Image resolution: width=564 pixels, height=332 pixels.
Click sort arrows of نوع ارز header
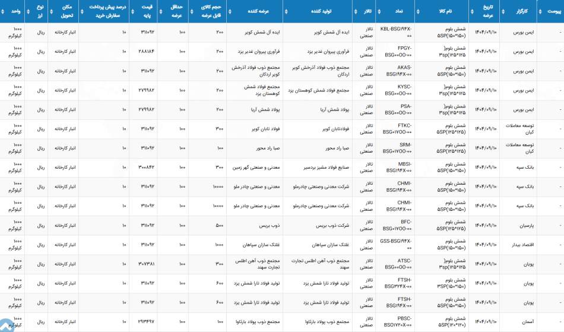click(x=28, y=11)
